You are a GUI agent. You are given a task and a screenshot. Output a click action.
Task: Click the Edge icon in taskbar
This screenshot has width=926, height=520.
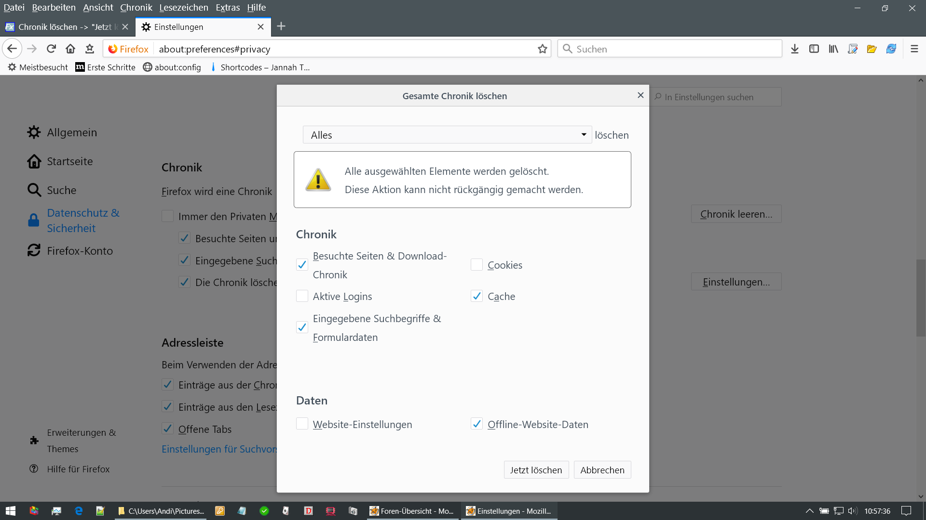tap(79, 511)
